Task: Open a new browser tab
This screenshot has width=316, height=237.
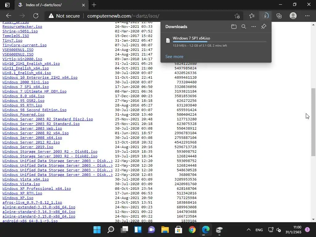Action: (94, 5)
